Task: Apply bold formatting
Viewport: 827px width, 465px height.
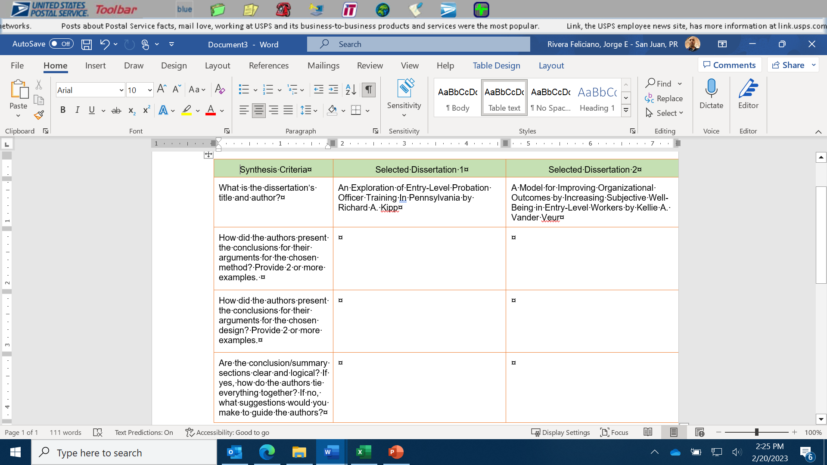Action: (62, 110)
